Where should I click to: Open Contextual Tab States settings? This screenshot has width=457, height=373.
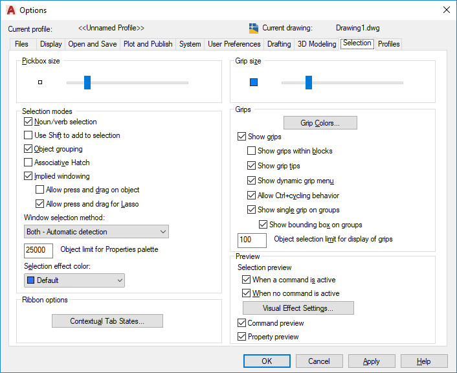(107, 321)
